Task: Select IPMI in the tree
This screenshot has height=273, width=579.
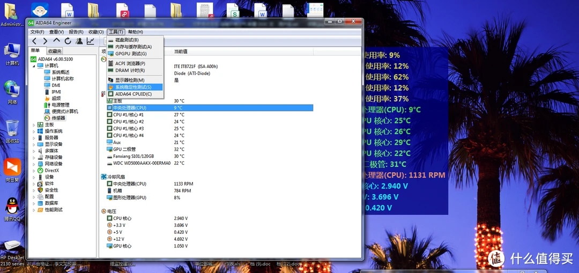Action: click(56, 92)
